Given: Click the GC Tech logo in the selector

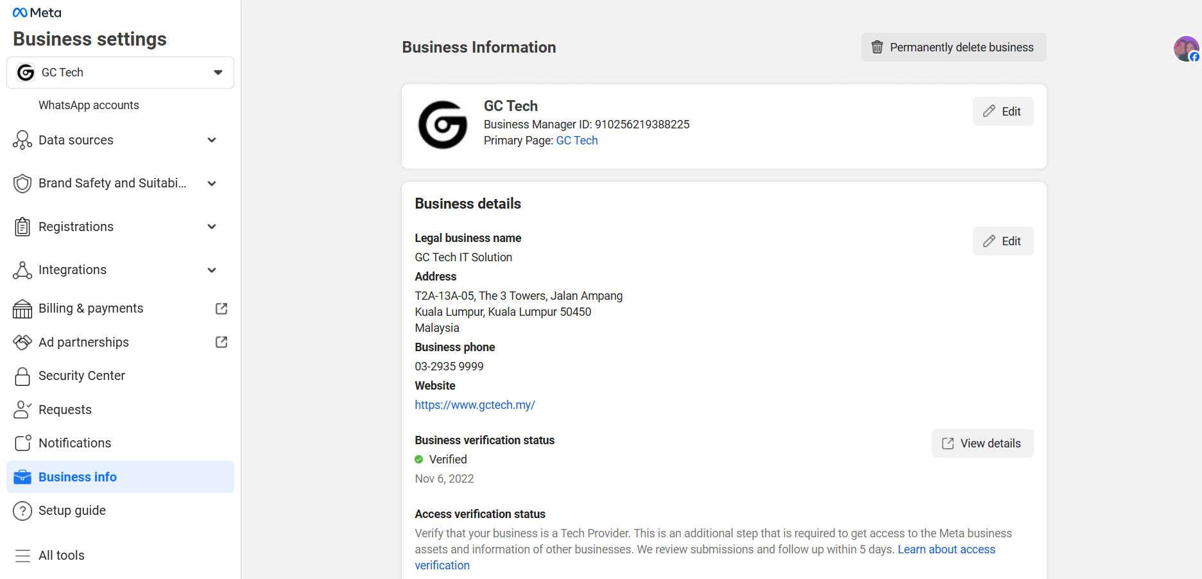Looking at the screenshot, I should [26, 73].
